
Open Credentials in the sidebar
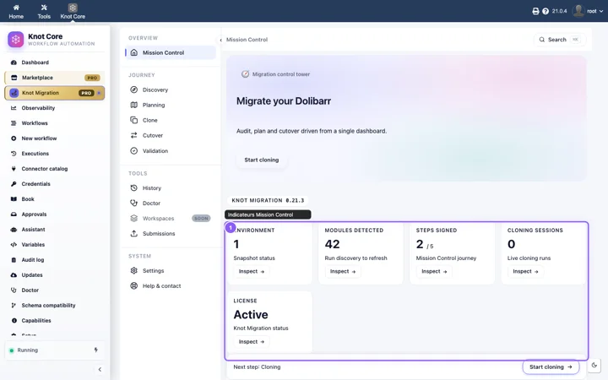[x=55, y=184]
